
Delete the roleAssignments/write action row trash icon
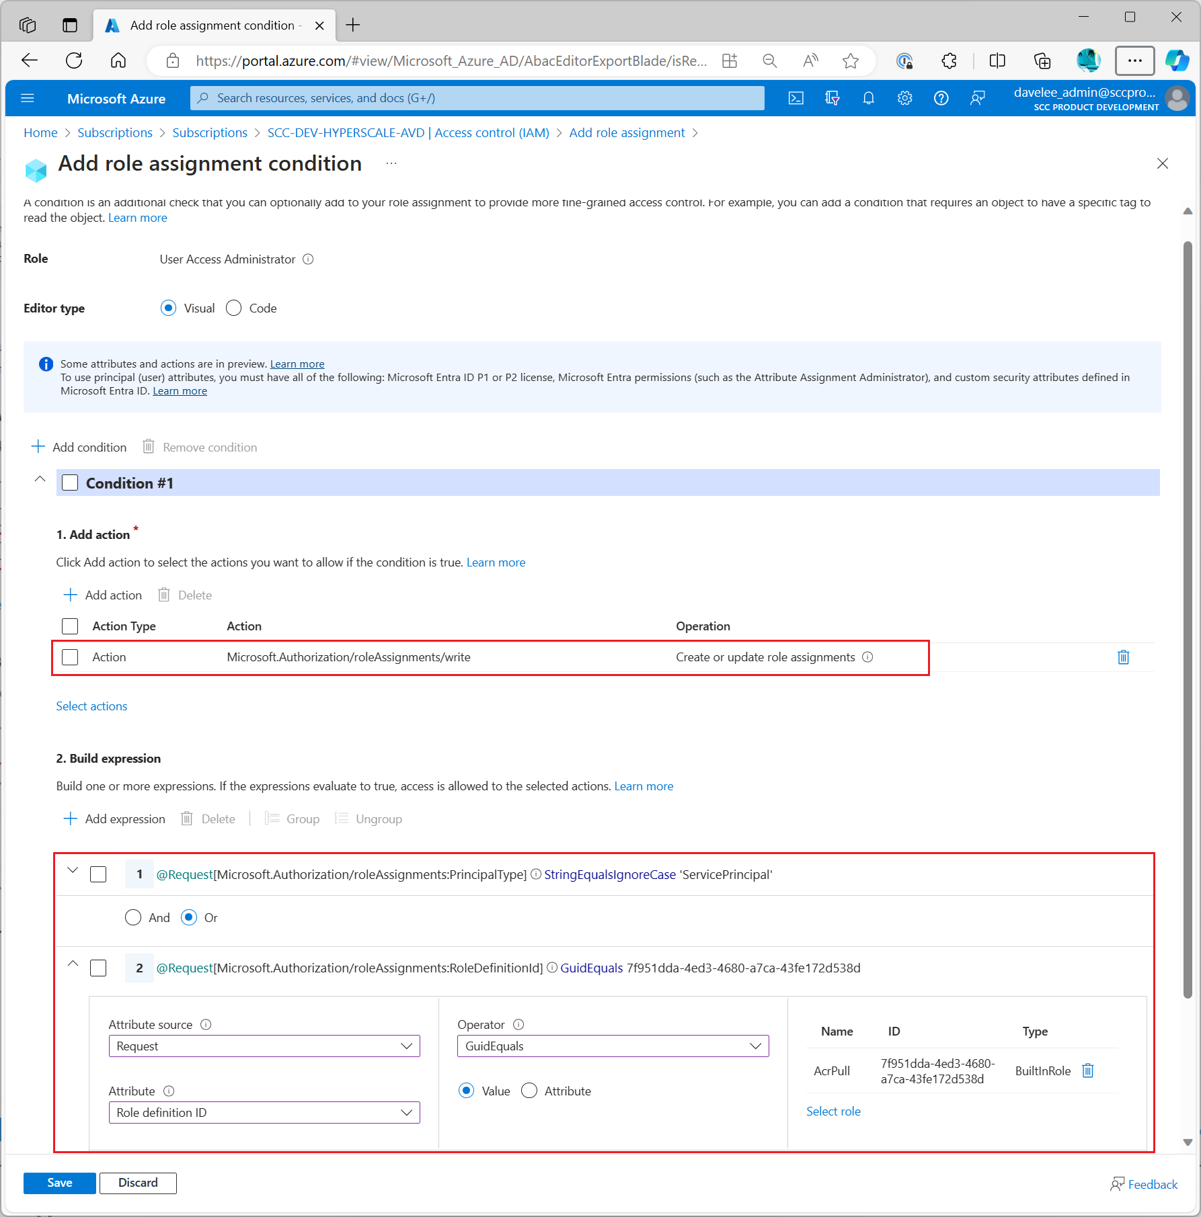pos(1123,657)
